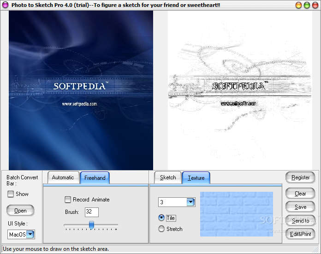Click the Brush value input field
The height and width of the screenshot is (254, 321).
tap(92, 212)
